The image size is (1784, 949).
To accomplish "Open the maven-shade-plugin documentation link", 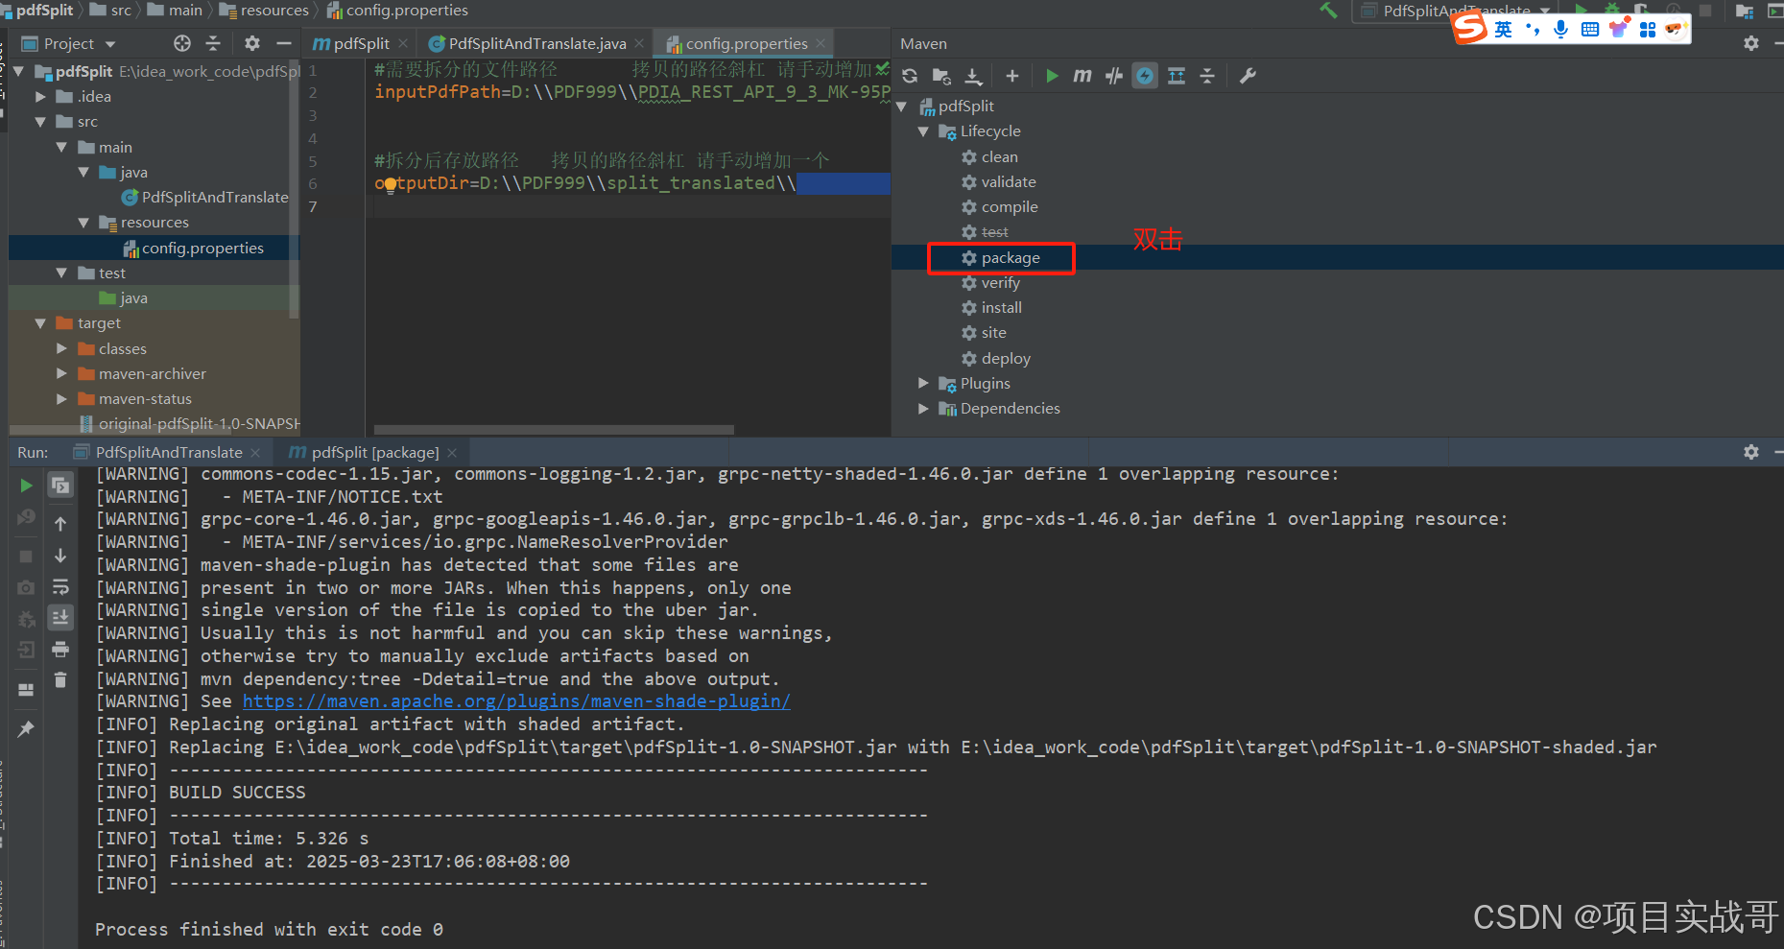I will [516, 701].
